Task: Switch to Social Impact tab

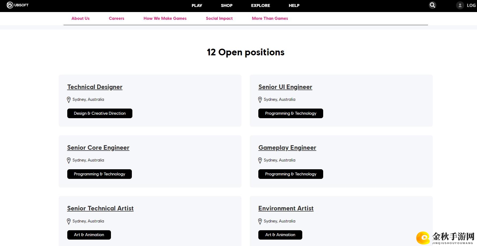Action: coord(219,18)
